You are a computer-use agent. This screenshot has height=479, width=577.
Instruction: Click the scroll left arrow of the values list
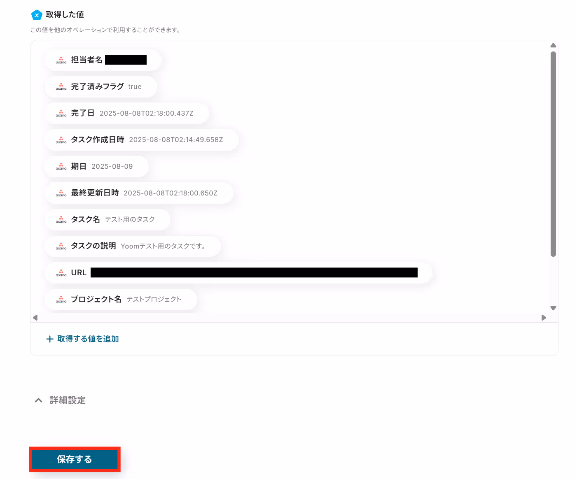point(35,318)
